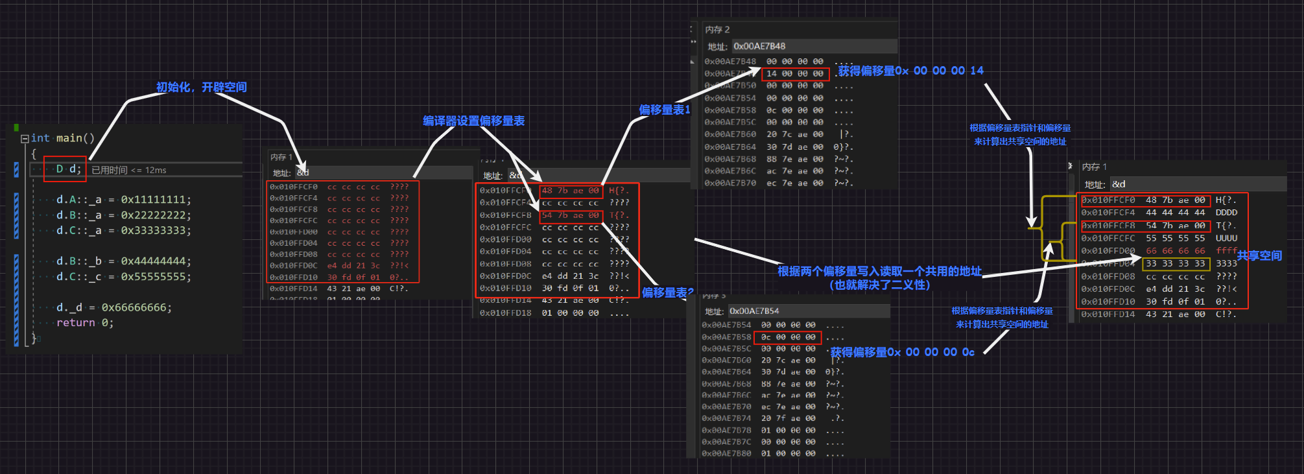Select the boxed "14 00 00 00" bytes

click(x=795, y=74)
